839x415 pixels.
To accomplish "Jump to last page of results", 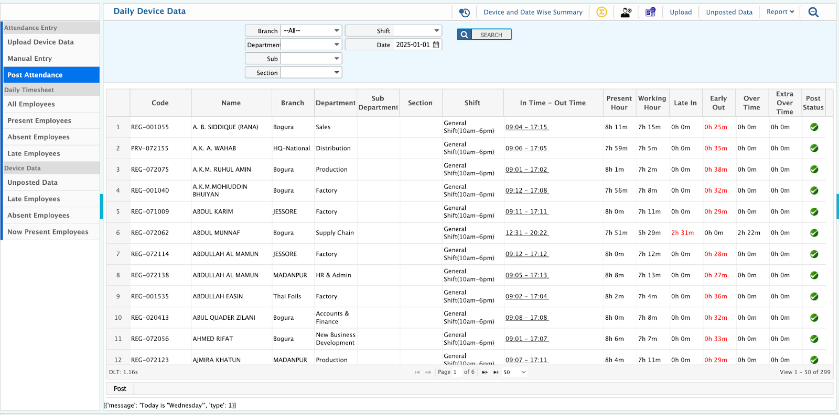I will (x=496, y=372).
